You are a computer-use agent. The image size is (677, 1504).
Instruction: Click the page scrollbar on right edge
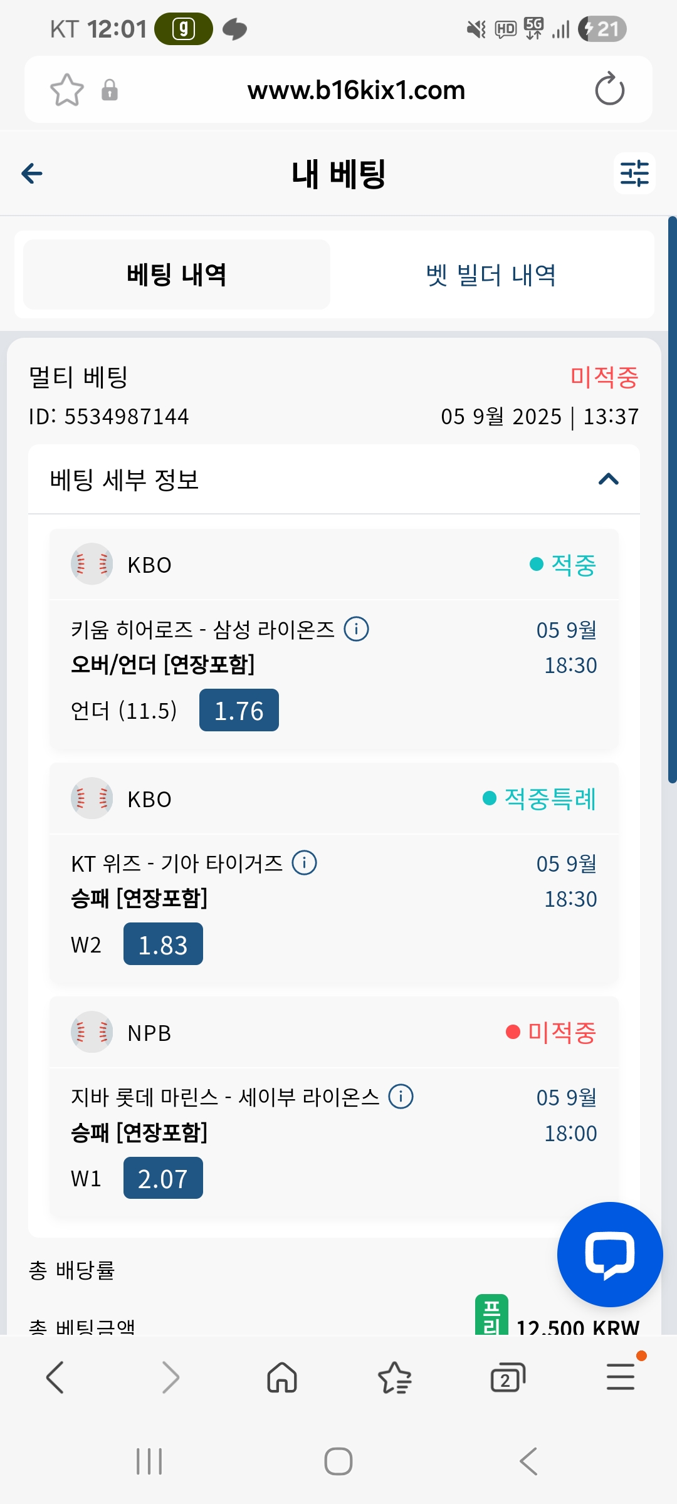click(672, 499)
